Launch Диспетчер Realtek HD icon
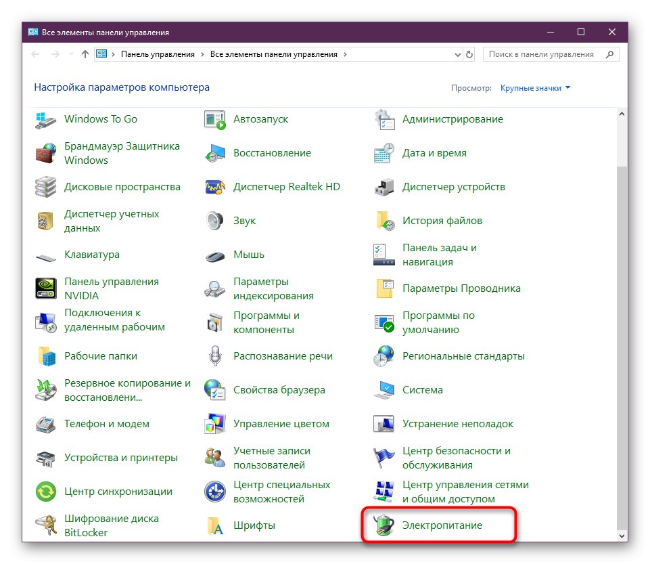The image size is (650, 564). pyautogui.click(x=214, y=187)
